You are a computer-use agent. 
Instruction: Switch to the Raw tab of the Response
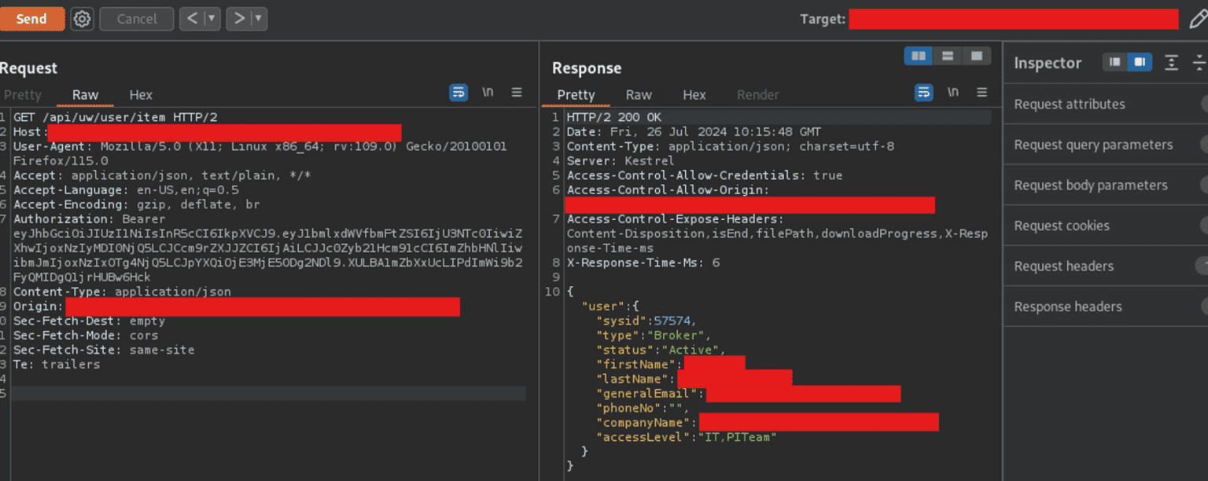(x=639, y=94)
